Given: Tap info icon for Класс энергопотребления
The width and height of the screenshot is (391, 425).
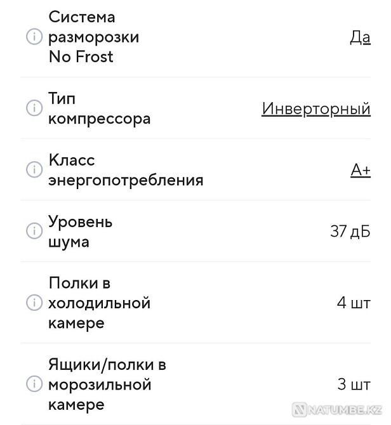Looking at the screenshot, I should (x=34, y=170).
